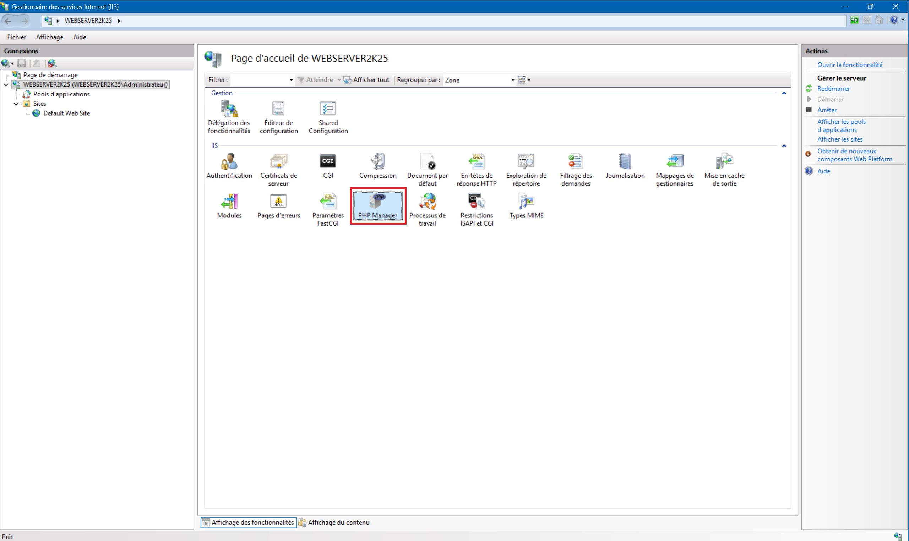Collapse the Gestion section chevron

coord(784,93)
